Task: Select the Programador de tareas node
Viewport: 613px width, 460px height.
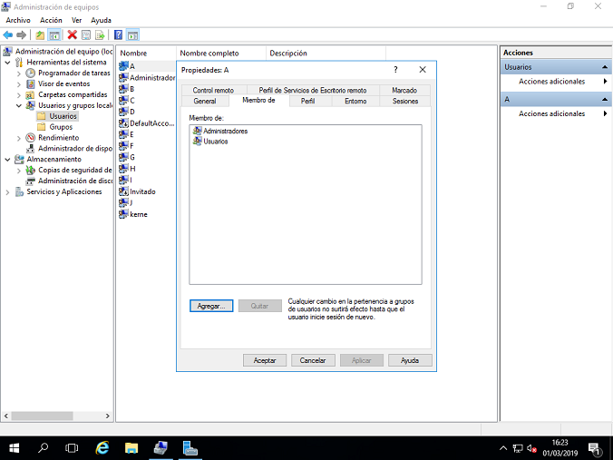Action: (73, 73)
